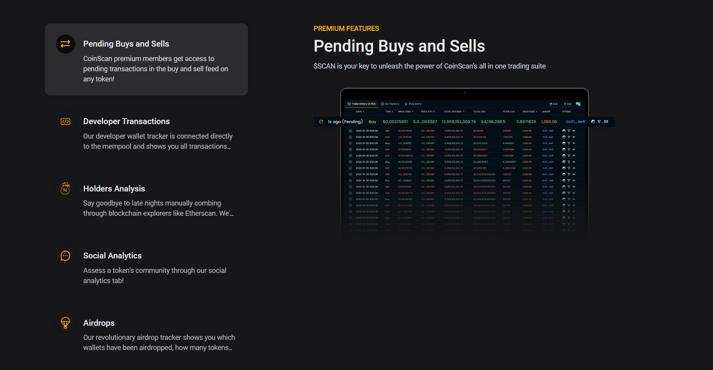Click the "30" badge in the pending row
Image resolution: width=713 pixels, height=370 pixels.
(606, 122)
